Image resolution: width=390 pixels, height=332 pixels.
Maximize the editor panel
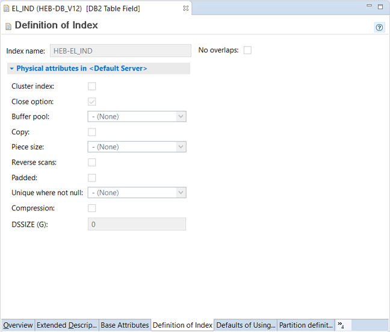click(380, 7)
